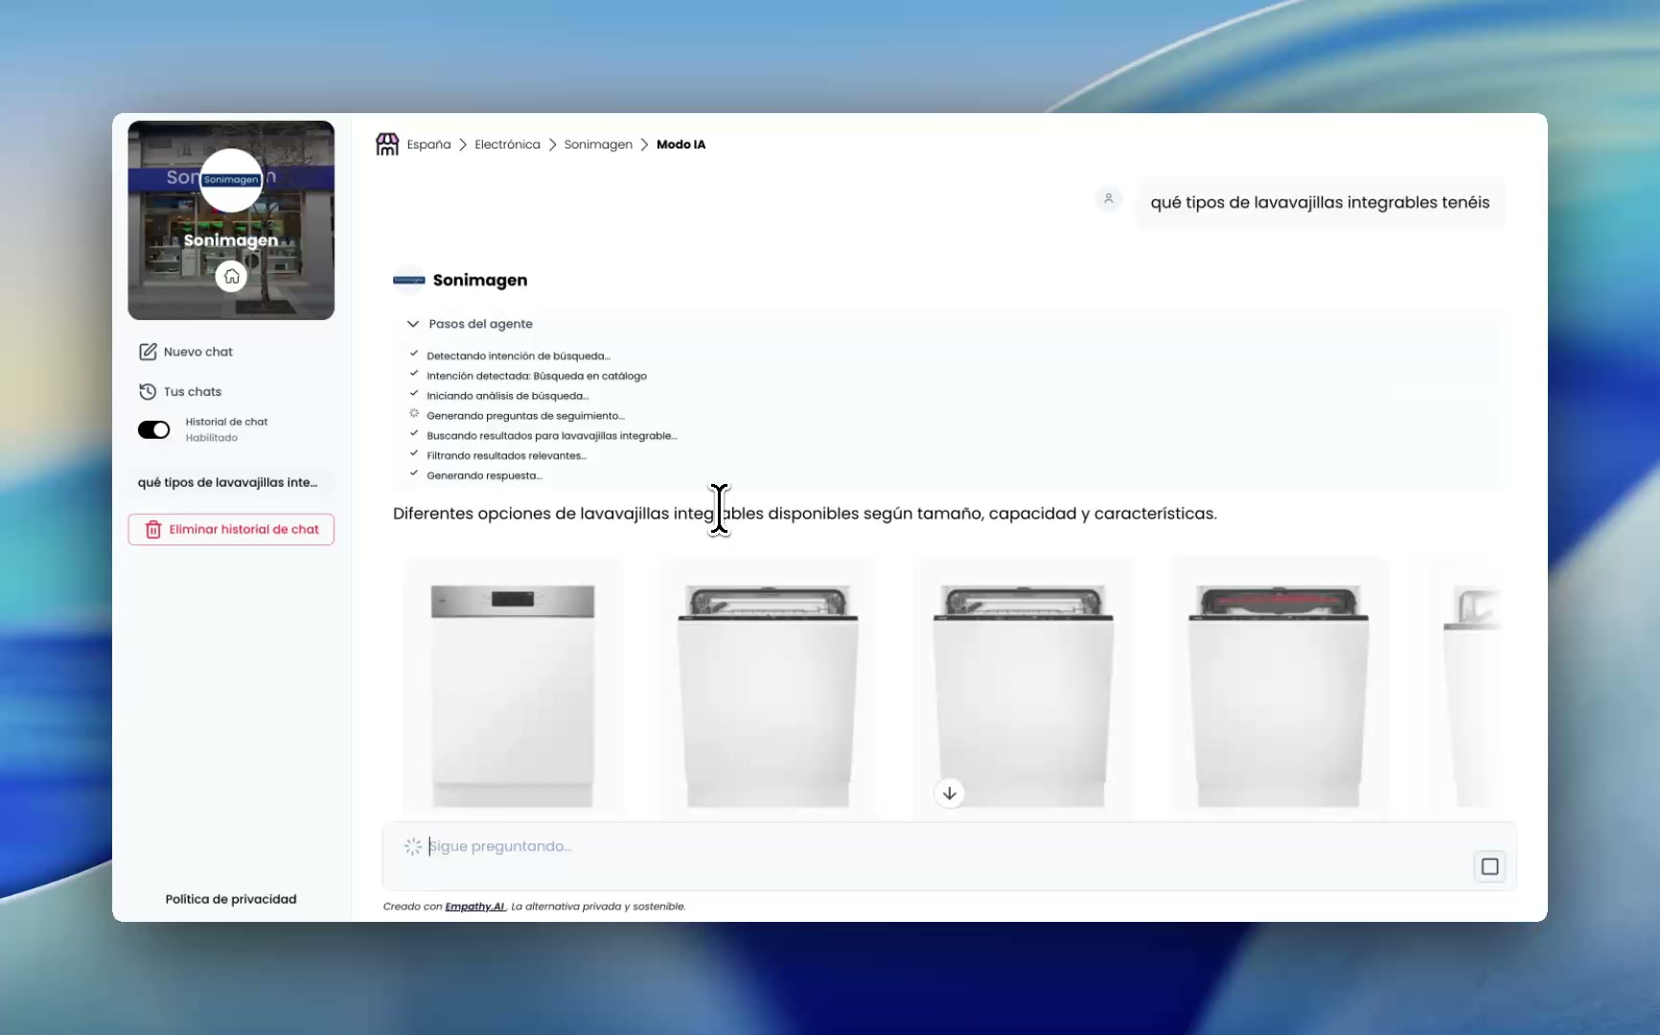Click 'Intención detectada: Búsqueda en catálogo' step
Screen dimensions: 1660x1035
[x=537, y=376]
